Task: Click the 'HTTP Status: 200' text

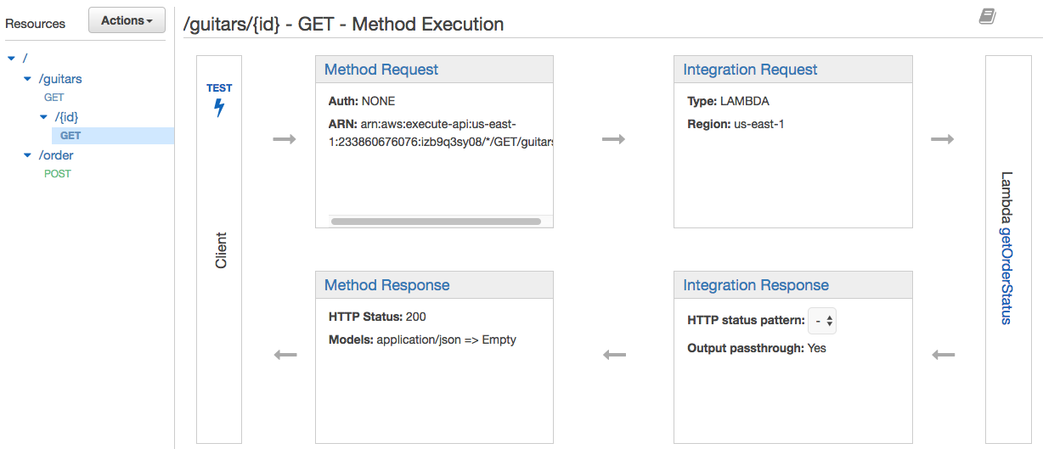Action: pos(377,317)
